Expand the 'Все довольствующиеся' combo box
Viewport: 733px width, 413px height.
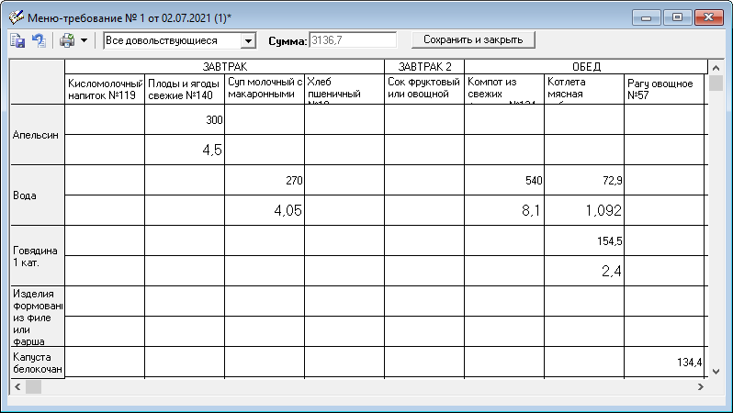pyautogui.click(x=247, y=40)
